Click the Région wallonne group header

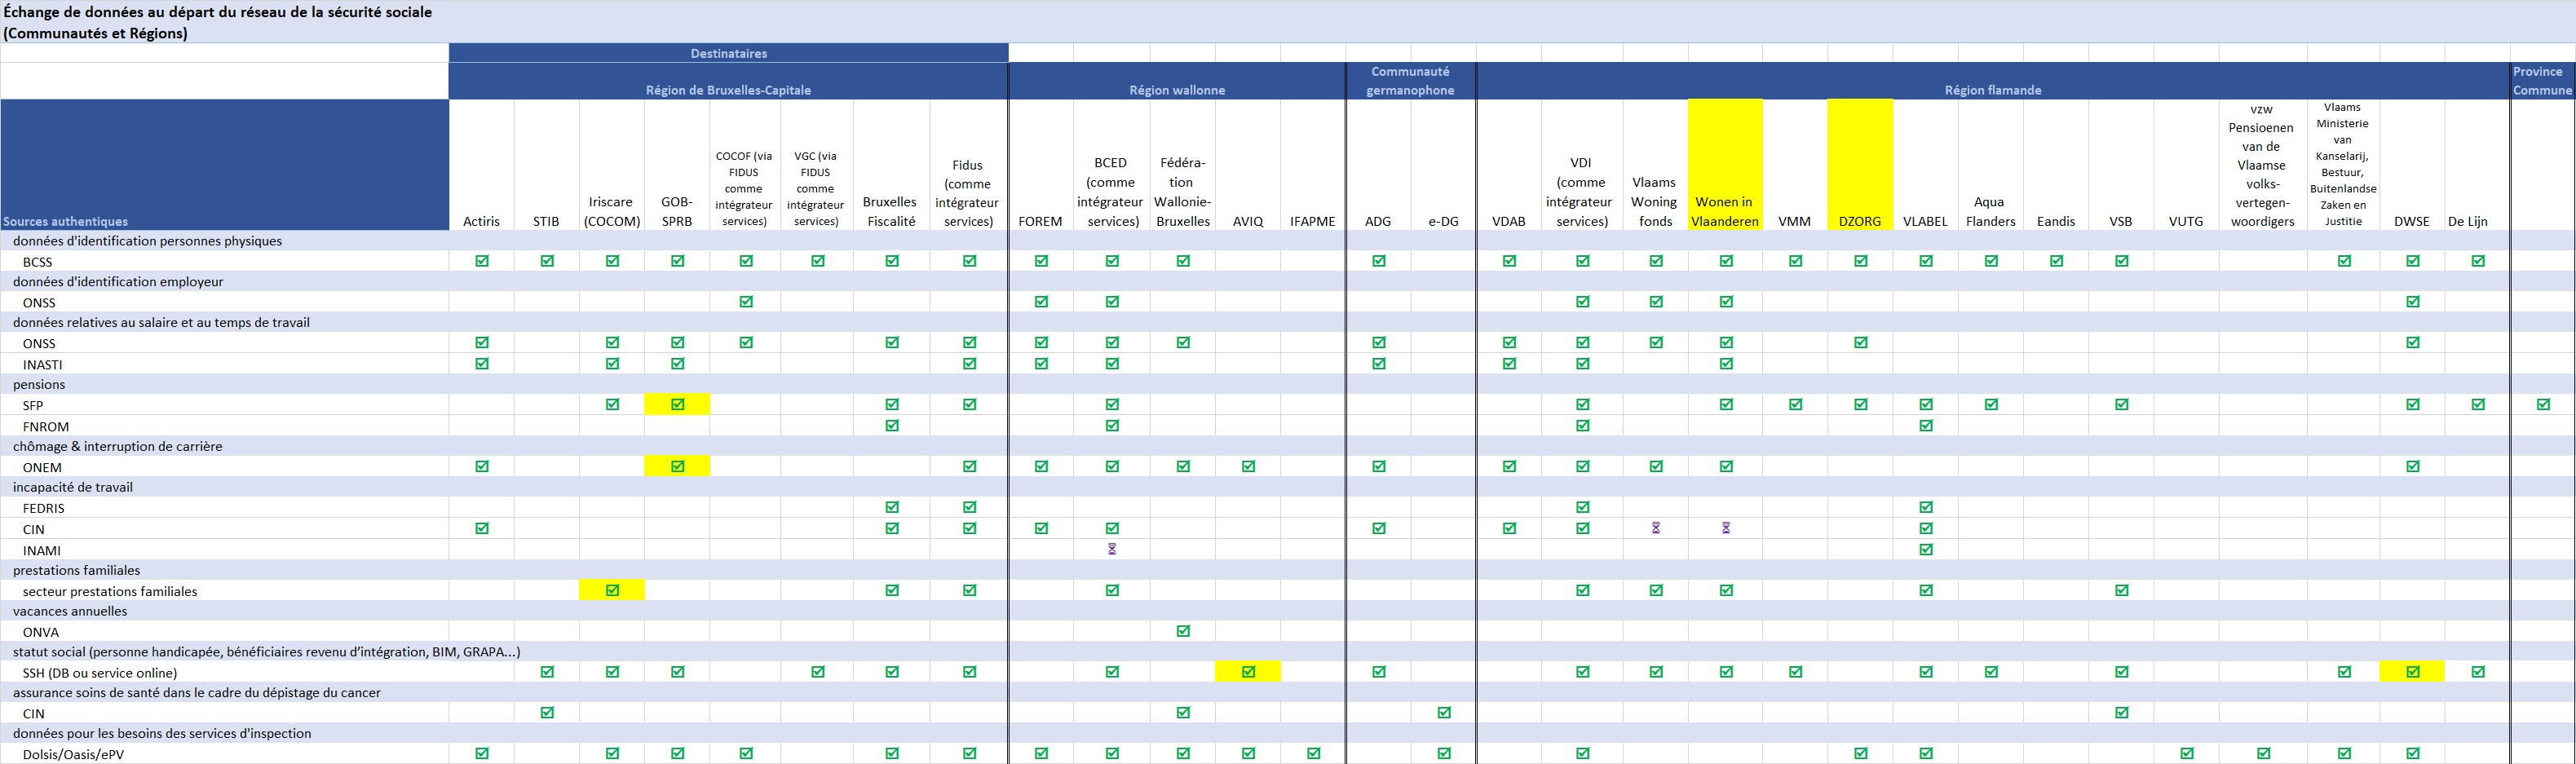point(1177,90)
